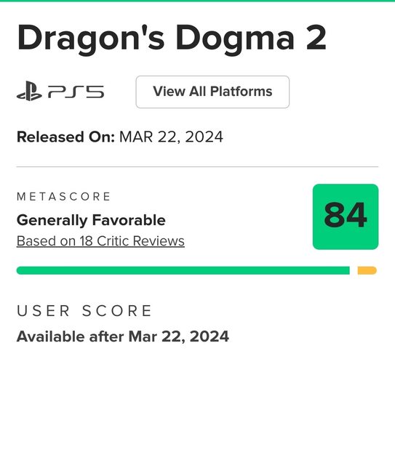Click the divider line below release date

[198, 166]
